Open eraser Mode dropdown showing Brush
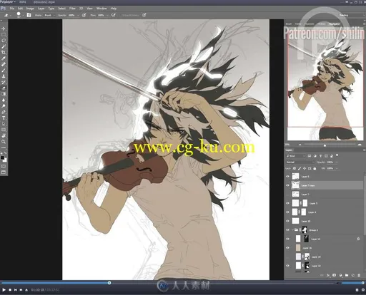The width and height of the screenshot is (366, 295). (49, 15)
